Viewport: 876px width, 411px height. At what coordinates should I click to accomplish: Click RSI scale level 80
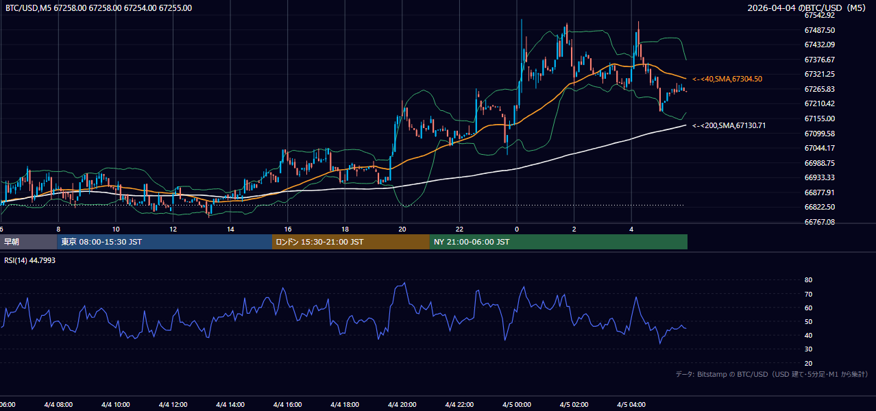pyautogui.click(x=808, y=280)
